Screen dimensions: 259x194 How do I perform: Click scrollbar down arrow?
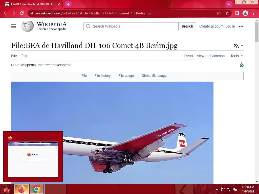(x=257, y=181)
